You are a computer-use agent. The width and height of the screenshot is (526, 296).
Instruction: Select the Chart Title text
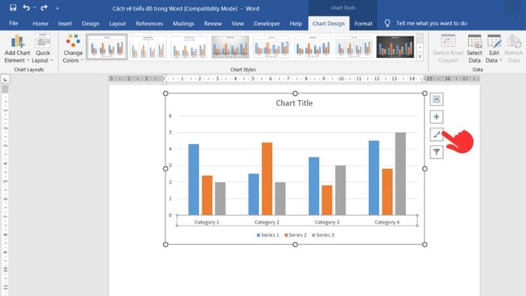295,103
